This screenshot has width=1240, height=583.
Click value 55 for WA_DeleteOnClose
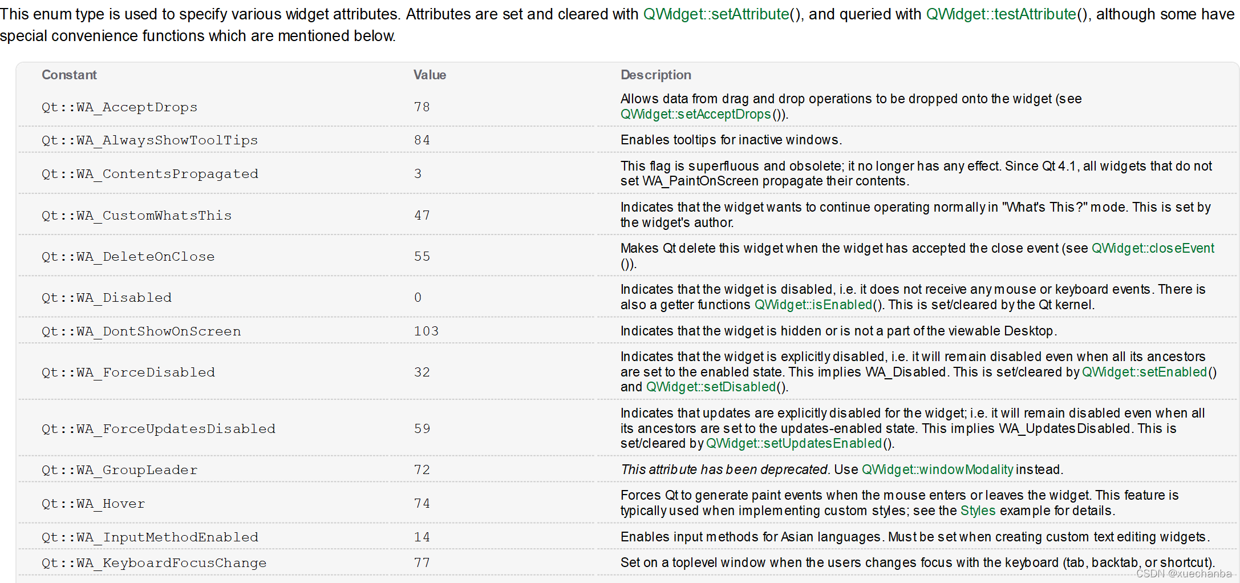point(422,257)
